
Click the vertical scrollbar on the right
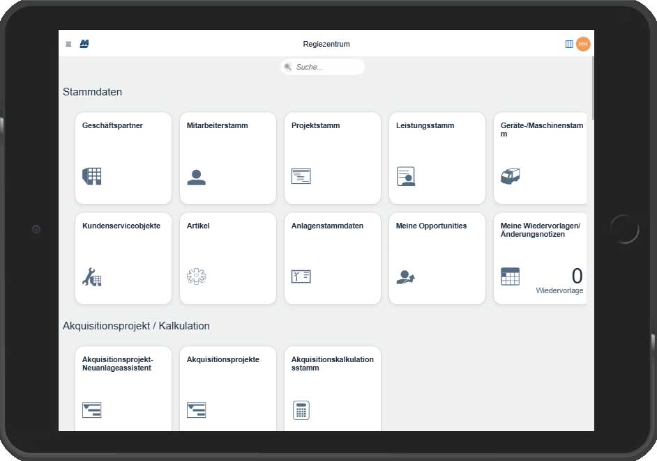point(592,91)
